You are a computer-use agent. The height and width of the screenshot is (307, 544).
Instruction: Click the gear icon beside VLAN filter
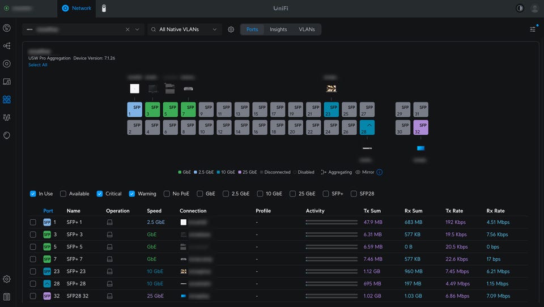(231, 29)
